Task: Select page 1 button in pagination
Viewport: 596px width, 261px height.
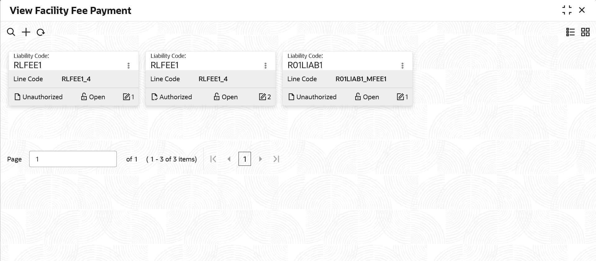Action: pyautogui.click(x=245, y=159)
